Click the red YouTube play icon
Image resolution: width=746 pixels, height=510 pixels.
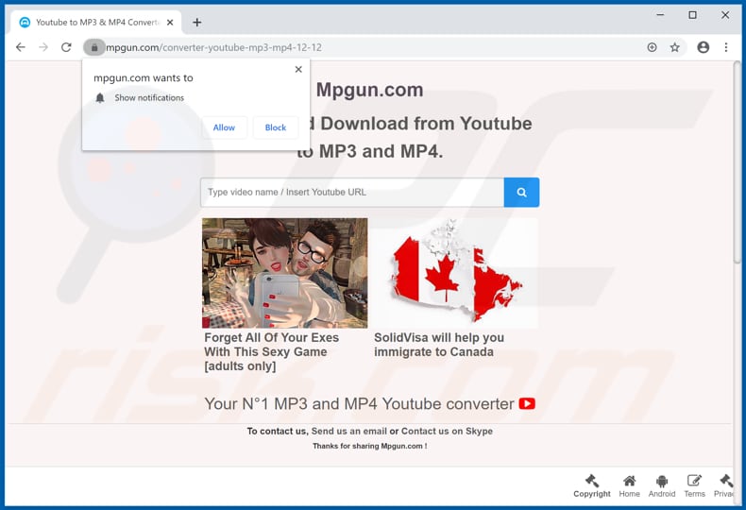click(527, 404)
